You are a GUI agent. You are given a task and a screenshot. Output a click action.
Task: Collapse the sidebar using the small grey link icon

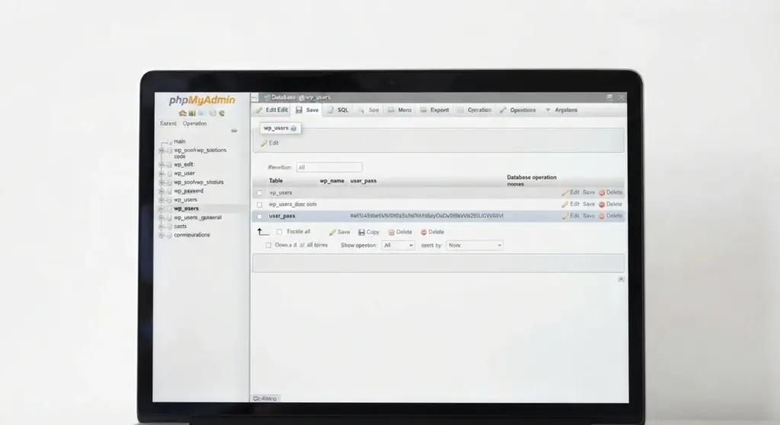[x=234, y=131]
